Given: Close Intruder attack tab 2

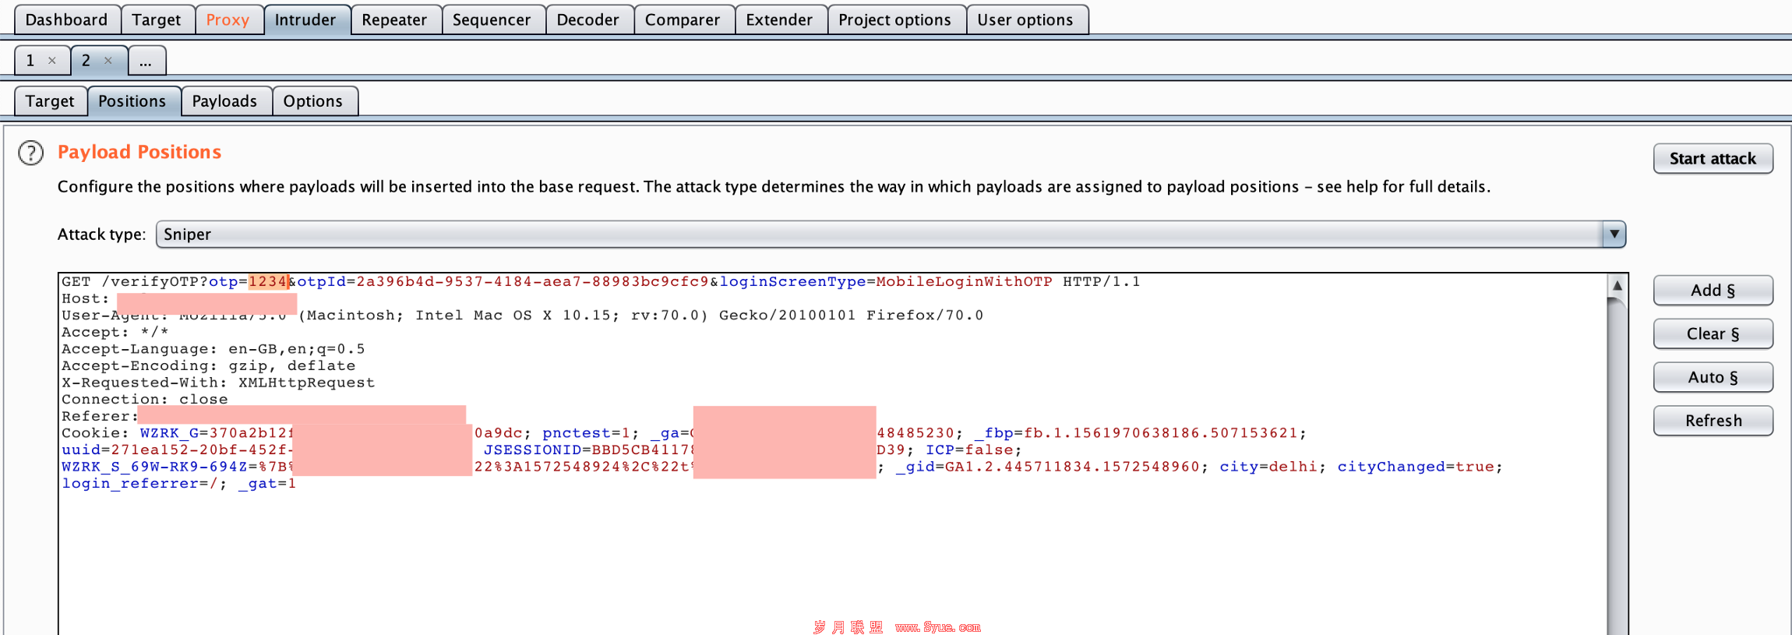Looking at the screenshot, I should (108, 61).
